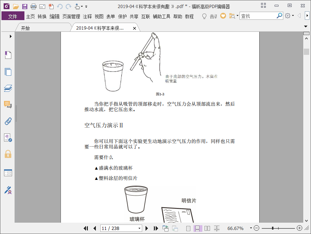Open the Security lock panel

pos(8,154)
